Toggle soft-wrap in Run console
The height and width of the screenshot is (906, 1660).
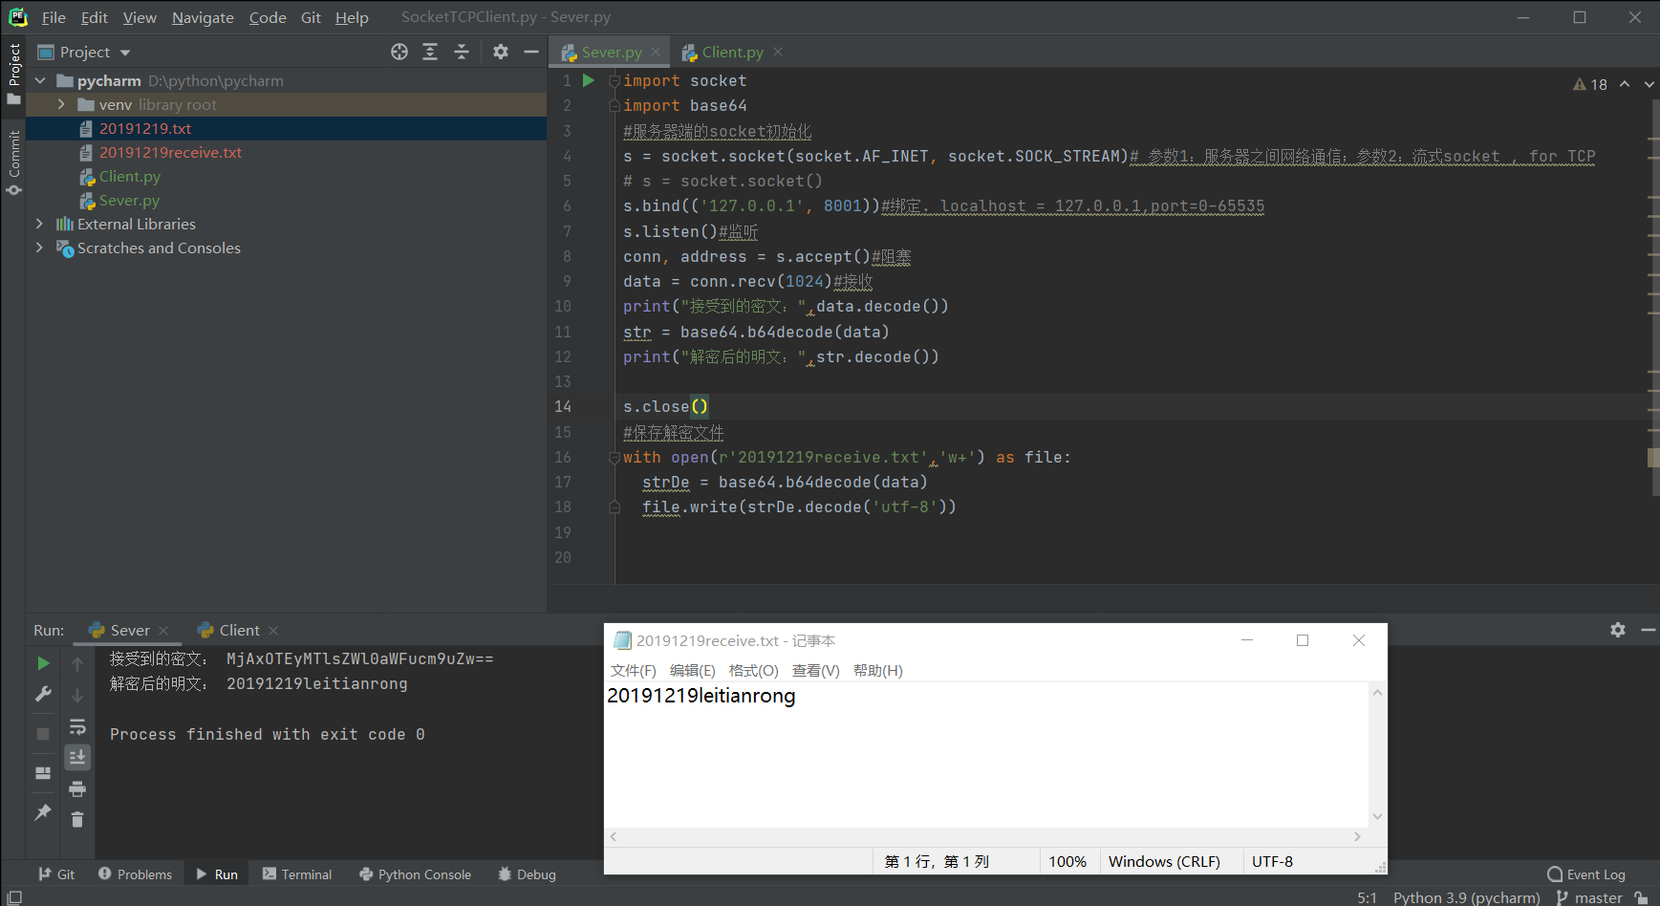click(77, 727)
